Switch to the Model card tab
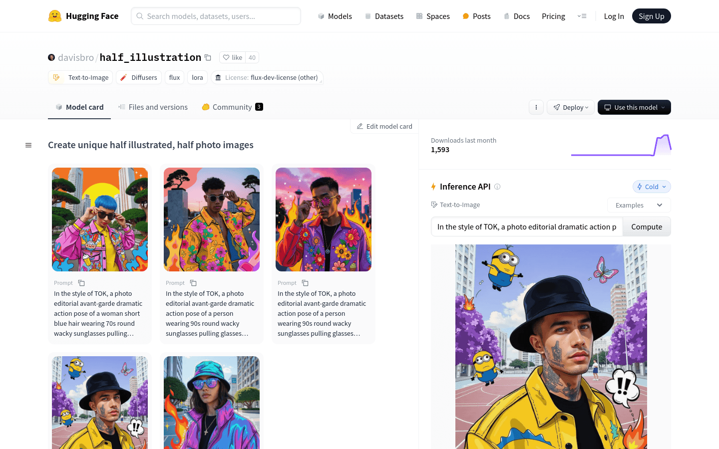This screenshot has height=449, width=719. point(79,107)
